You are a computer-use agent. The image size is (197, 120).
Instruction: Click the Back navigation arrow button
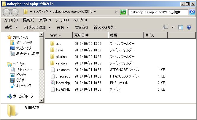pos(6,12)
